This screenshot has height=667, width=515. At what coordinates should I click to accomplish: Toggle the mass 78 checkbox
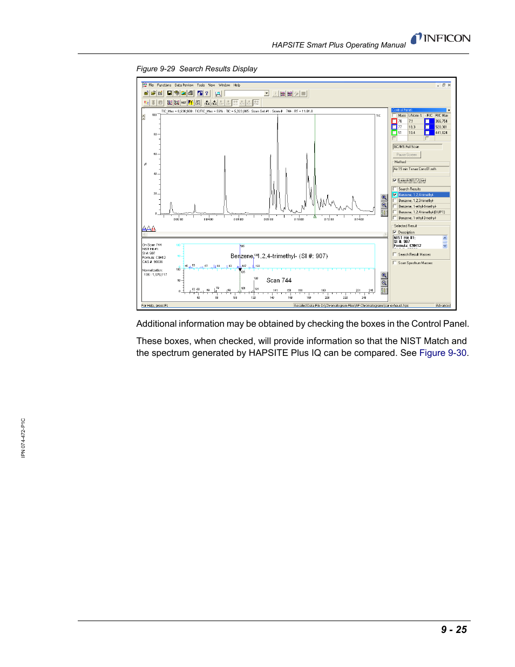tap(394, 121)
